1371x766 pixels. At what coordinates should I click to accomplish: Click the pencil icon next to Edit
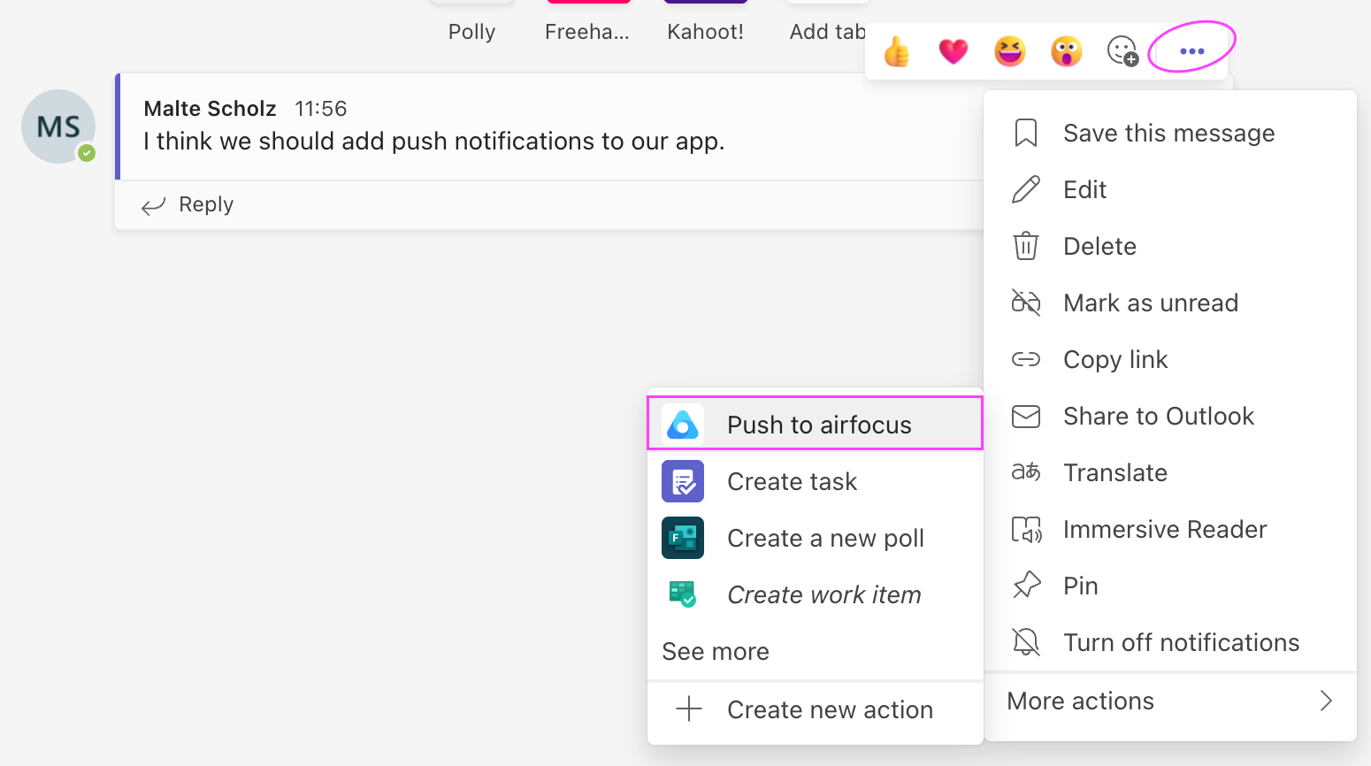tap(1026, 189)
